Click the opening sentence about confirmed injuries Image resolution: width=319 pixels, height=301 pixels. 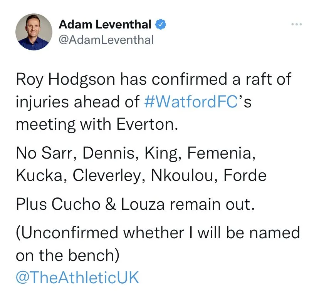[154, 80]
